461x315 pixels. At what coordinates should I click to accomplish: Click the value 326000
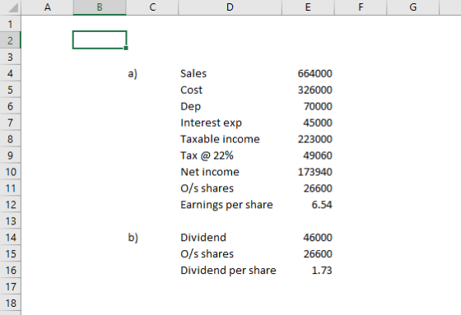tap(314, 90)
